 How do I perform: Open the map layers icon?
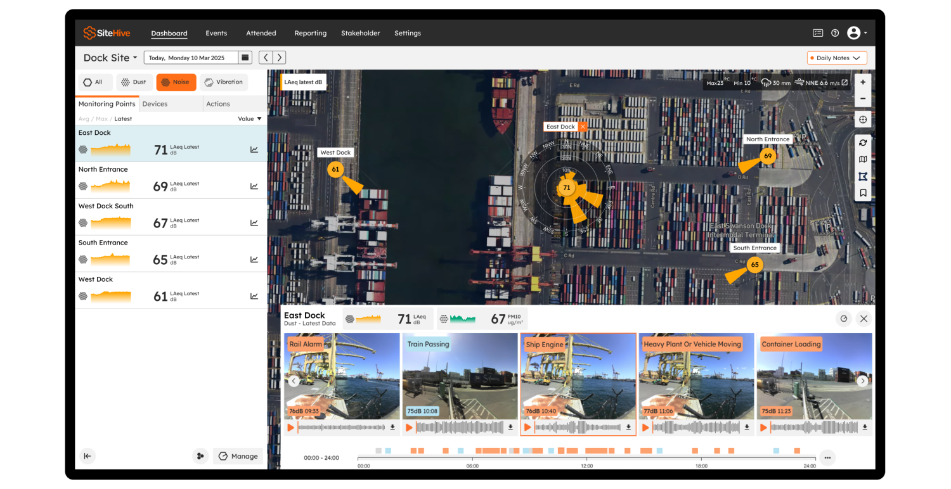tap(863, 160)
